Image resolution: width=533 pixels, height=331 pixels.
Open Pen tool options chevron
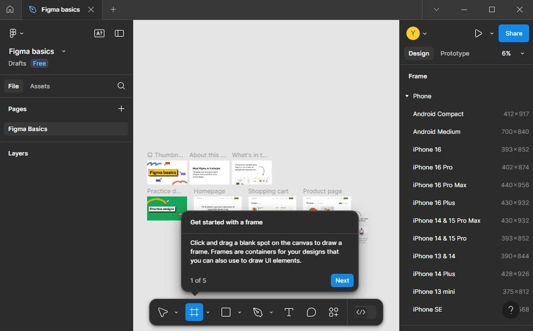click(x=271, y=312)
